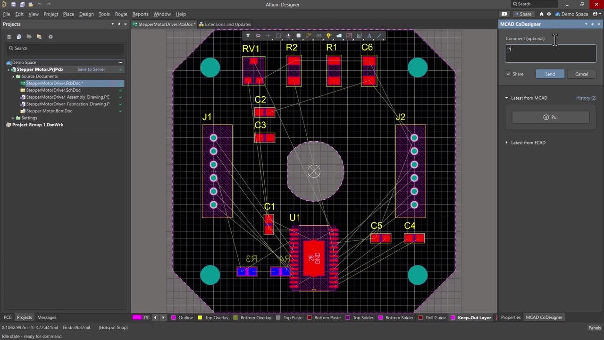The height and width of the screenshot is (340, 604).
Task: Click the home icon in top bar
Action: [x=542, y=14]
